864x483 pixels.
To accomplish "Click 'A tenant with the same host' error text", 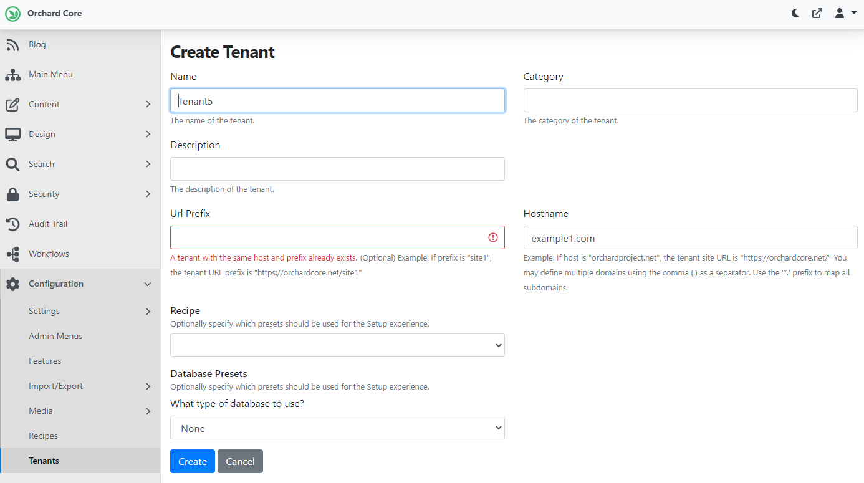I will (264, 257).
